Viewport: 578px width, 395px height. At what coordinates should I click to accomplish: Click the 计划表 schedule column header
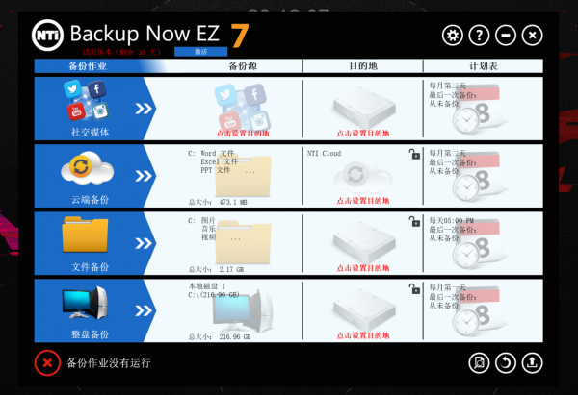coord(484,66)
